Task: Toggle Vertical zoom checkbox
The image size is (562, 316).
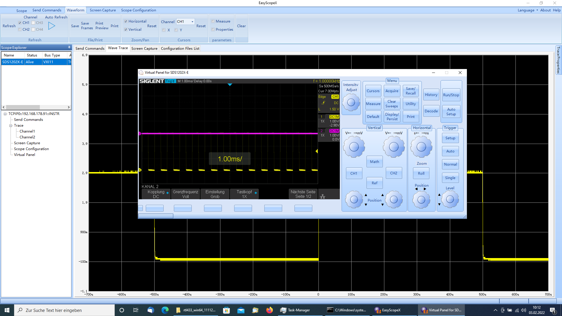Action: [126, 30]
